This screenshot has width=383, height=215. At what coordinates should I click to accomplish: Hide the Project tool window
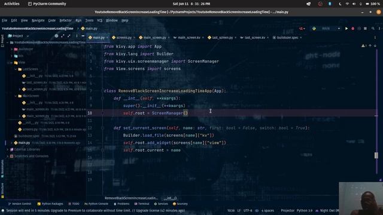pos(83,36)
